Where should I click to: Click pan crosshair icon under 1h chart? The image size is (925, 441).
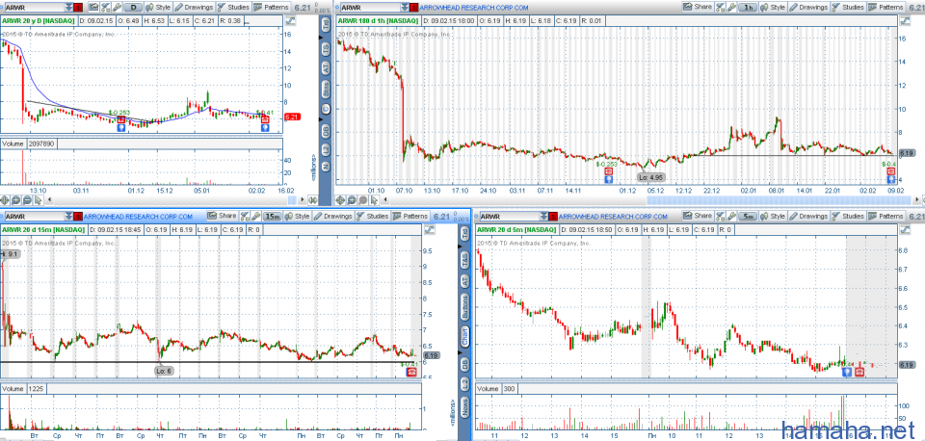[x=340, y=200]
